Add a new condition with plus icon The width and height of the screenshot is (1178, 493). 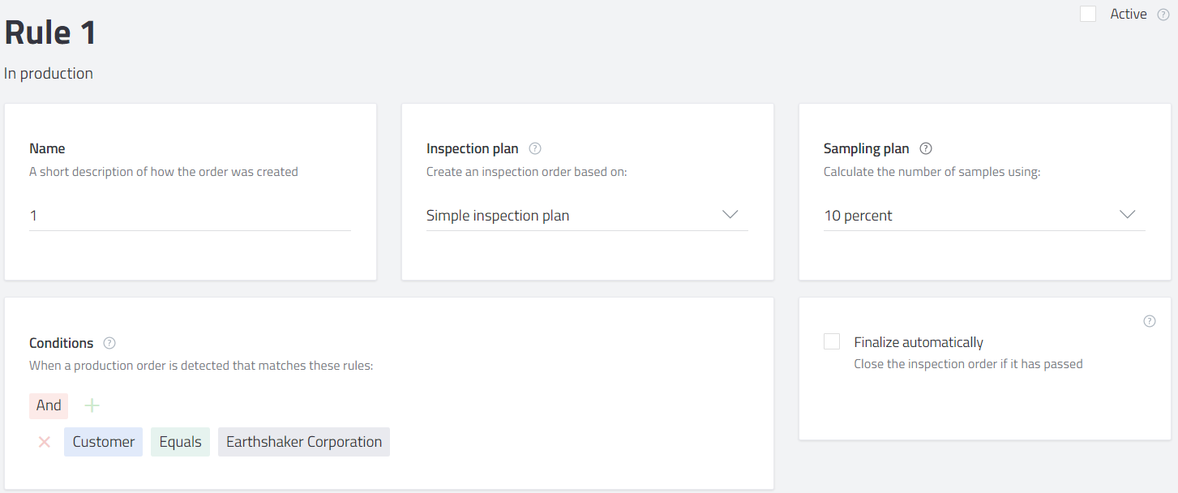click(x=92, y=405)
